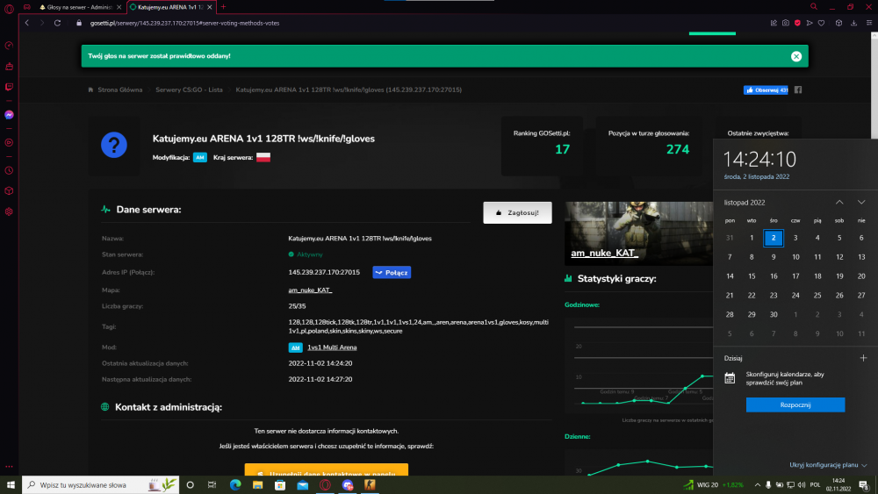This screenshot has width=878, height=494.
Task: Go to 'Strona Główna' breadcrumb
Action: pos(119,89)
